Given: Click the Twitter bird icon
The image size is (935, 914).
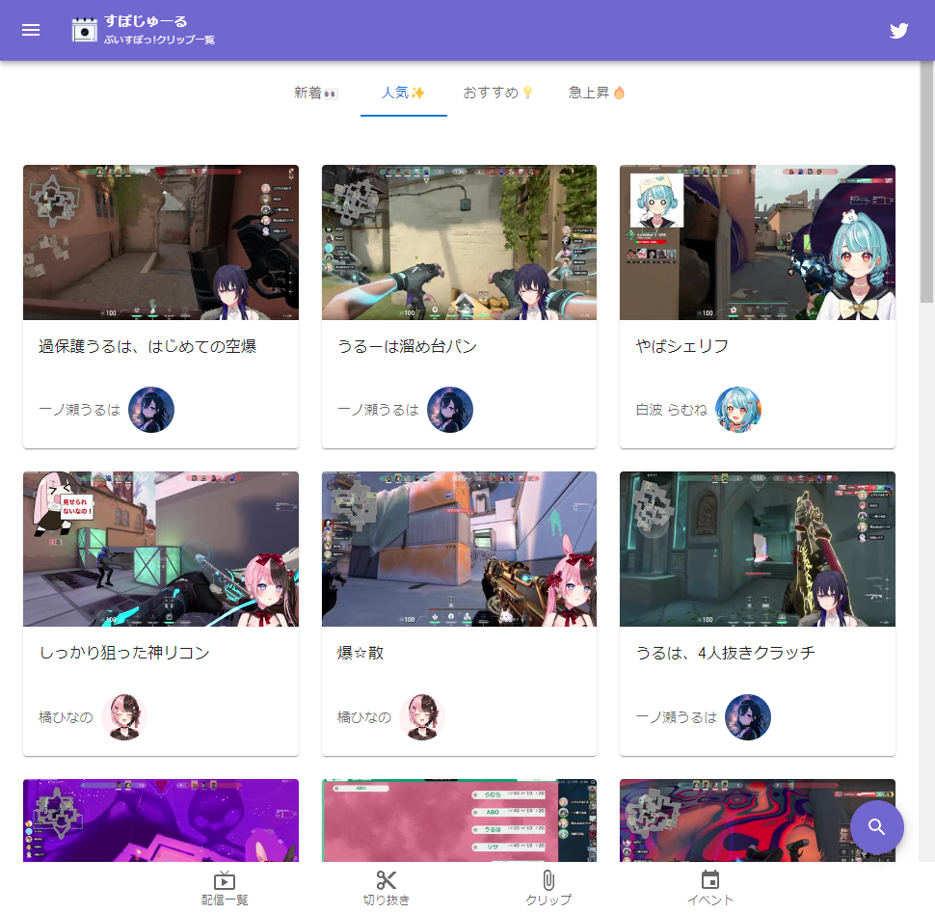Looking at the screenshot, I should (898, 30).
